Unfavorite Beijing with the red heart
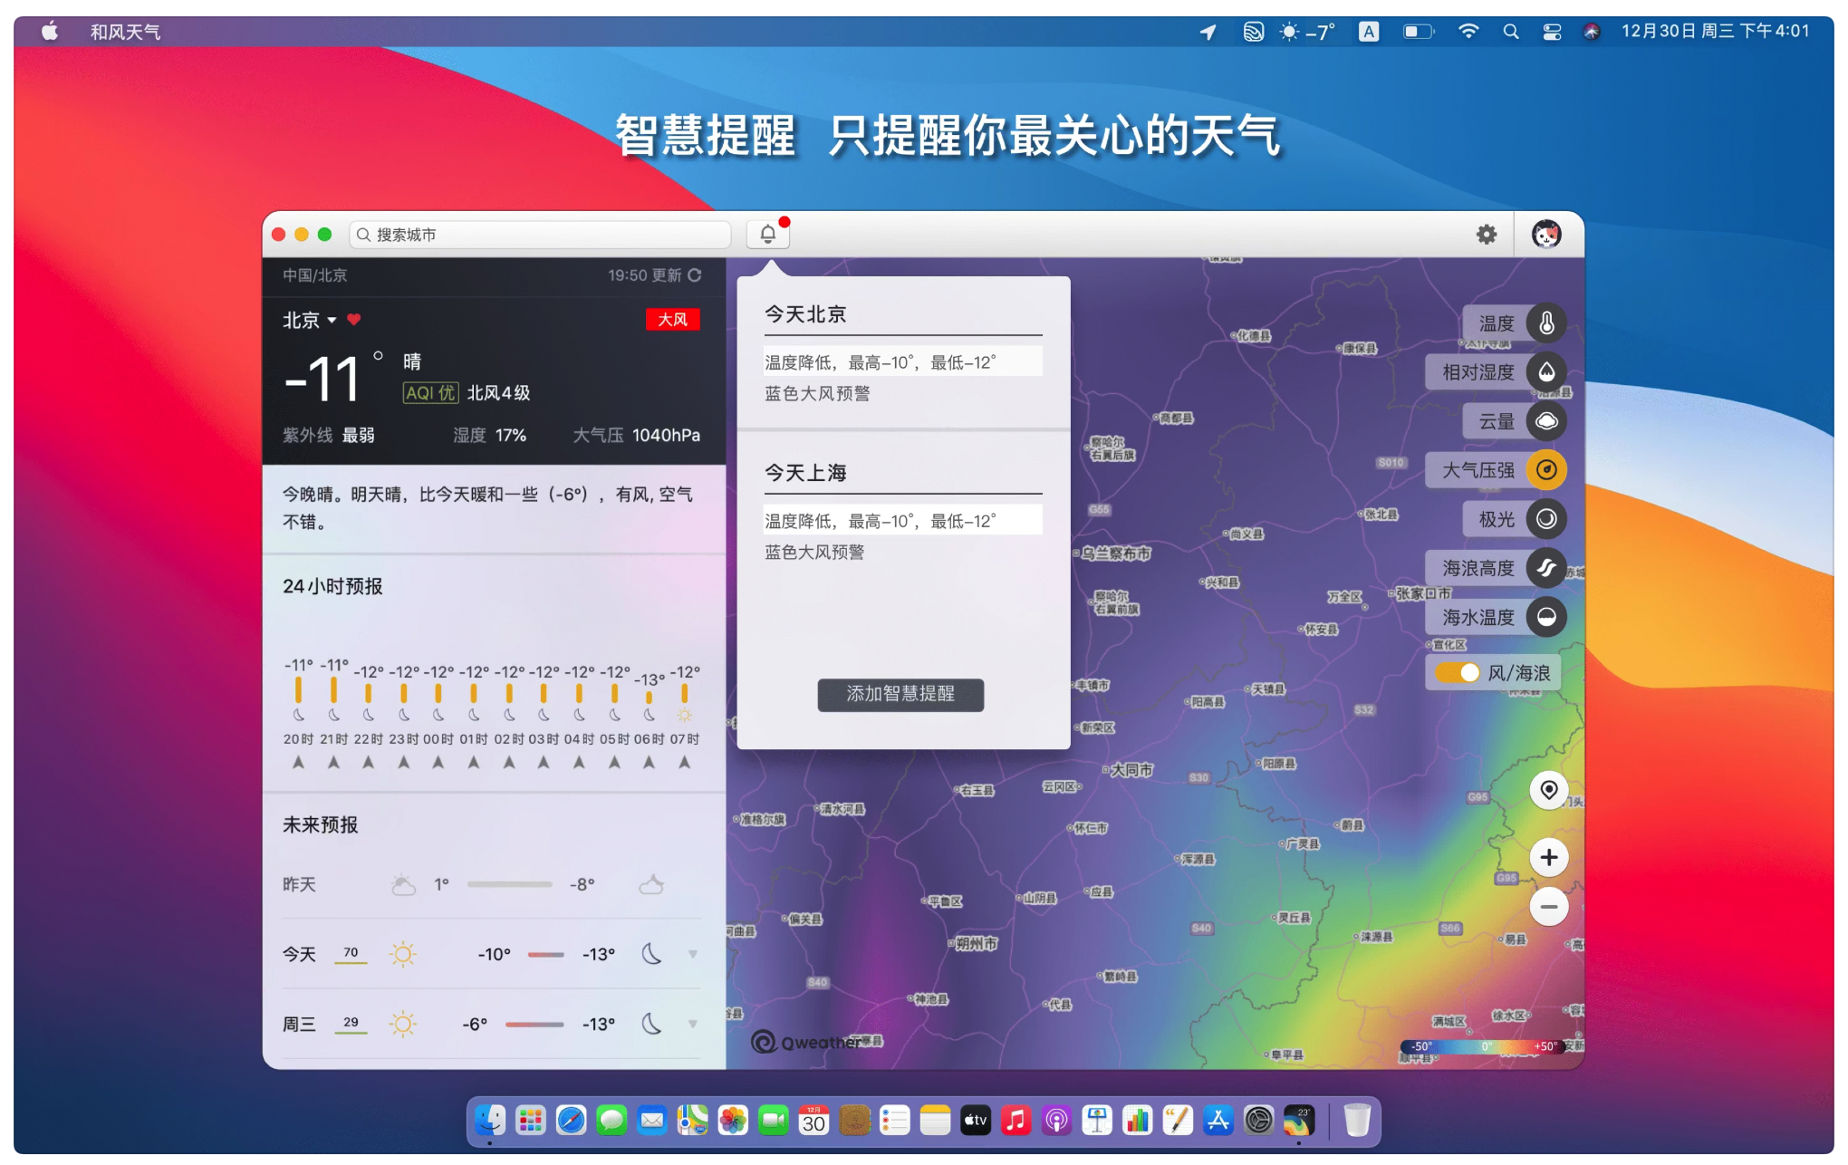Screen dimensions: 1848x1165 354,320
